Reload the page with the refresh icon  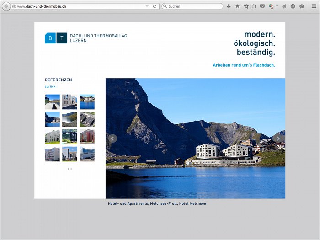tap(155, 6)
